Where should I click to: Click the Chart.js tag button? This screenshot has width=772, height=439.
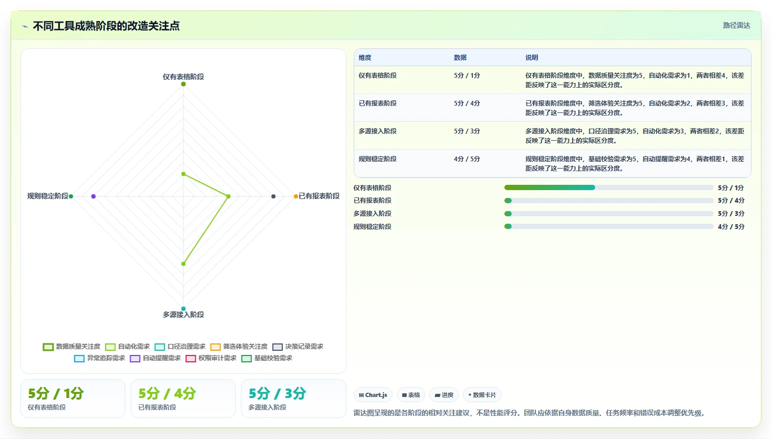pyautogui.click(x=373, y=395)
